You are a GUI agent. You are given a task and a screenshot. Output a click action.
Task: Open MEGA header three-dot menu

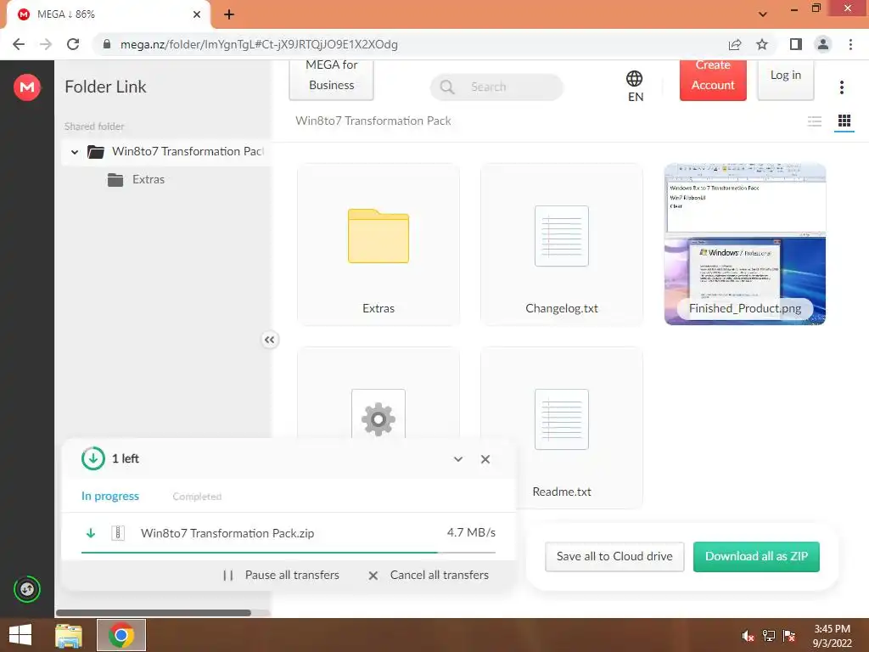[x=841, y=87]
